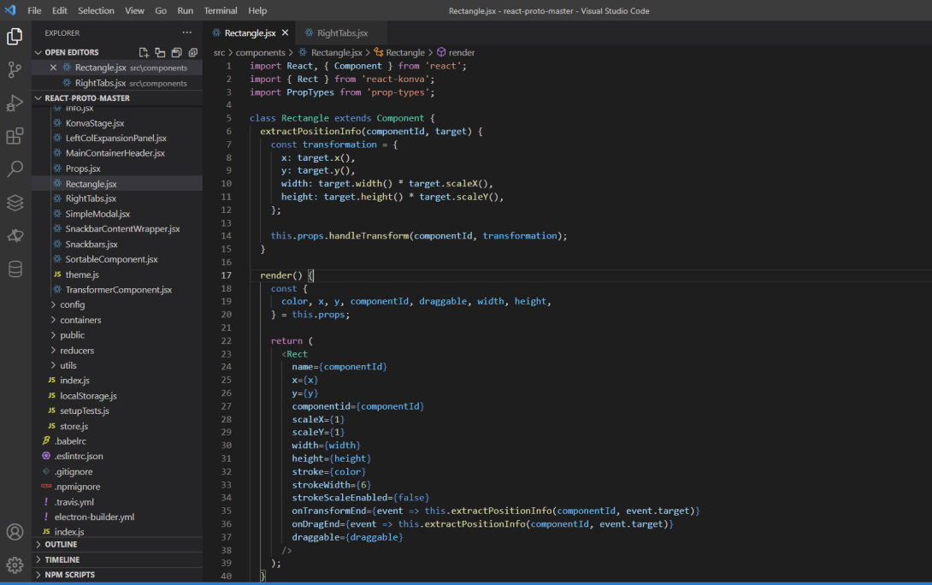This screenshot has width=932, height=585.
Task: Click Close All Editors icon in Open Editors
Action: 193,52
